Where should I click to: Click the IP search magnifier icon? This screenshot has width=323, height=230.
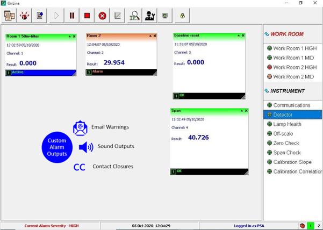[134, 16]
